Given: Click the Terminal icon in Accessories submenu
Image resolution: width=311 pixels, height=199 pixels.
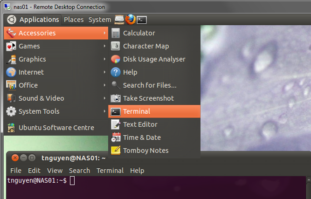Looking at the screenshot, I should [116, 111].
